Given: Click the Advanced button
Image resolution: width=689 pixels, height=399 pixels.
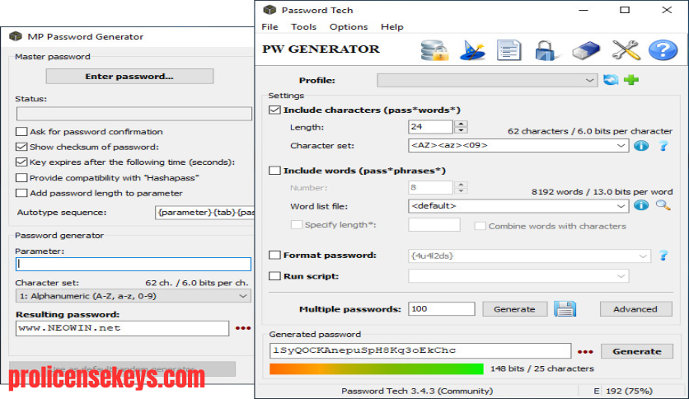Looking at the screenshot, I should [635, 309].
